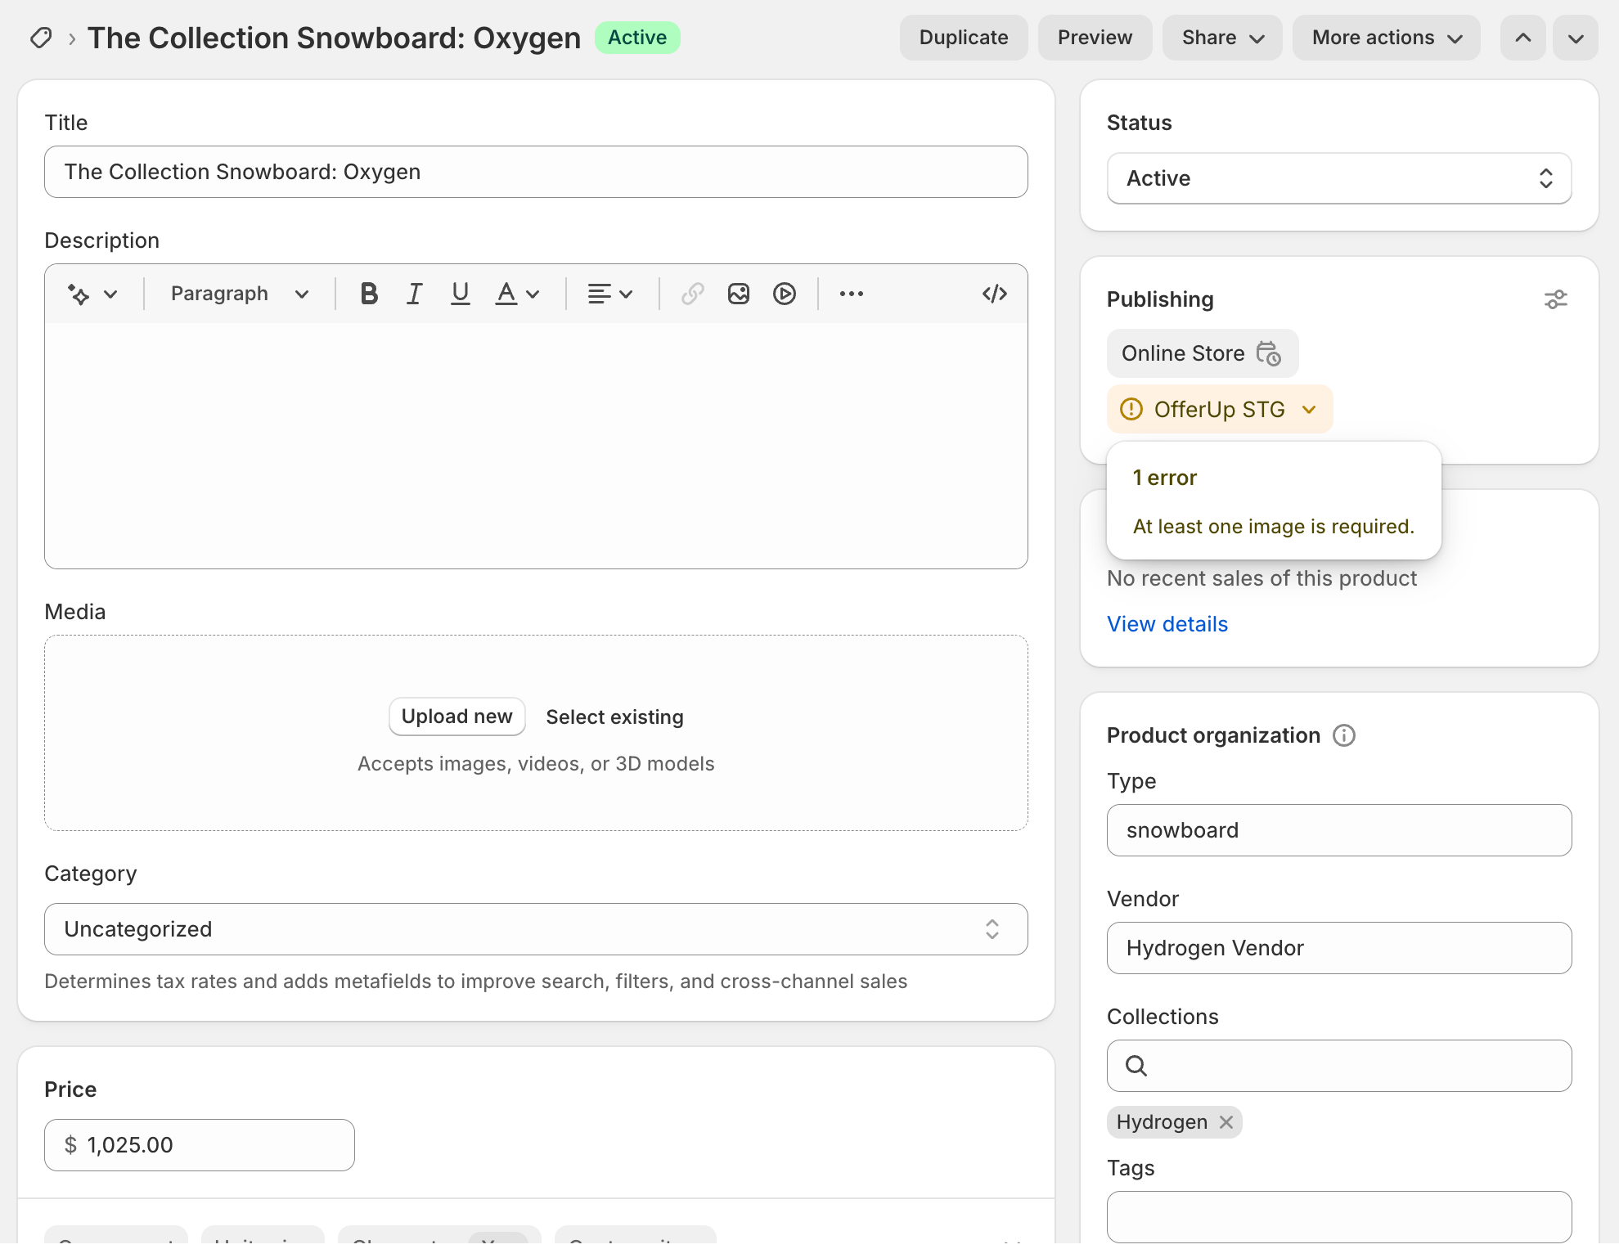Click the Upload new media button

pos(456,717)
